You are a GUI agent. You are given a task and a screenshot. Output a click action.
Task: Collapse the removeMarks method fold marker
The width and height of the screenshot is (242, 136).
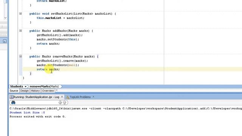(20, 56)
